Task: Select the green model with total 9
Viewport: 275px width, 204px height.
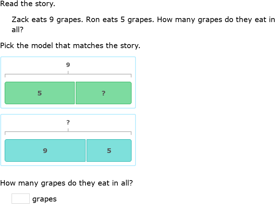Action: pos(68,82)
